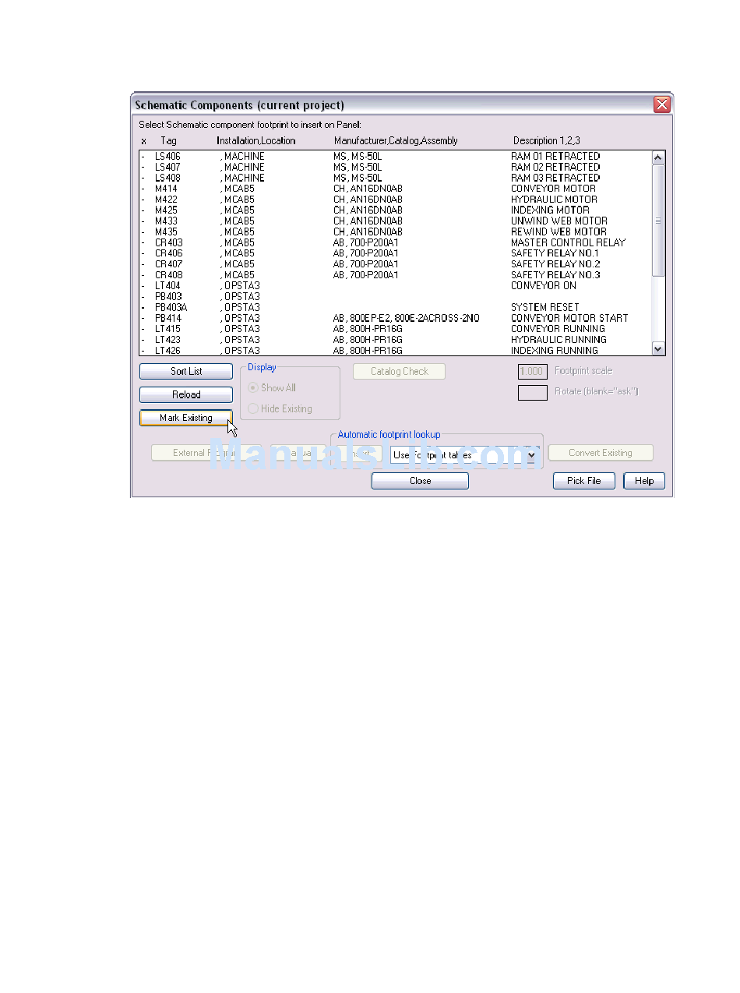Viewport: 740px width, 993px height.
Task: Click the Convert Existing button
Action: pyautogui.click(x=601, y=453)
